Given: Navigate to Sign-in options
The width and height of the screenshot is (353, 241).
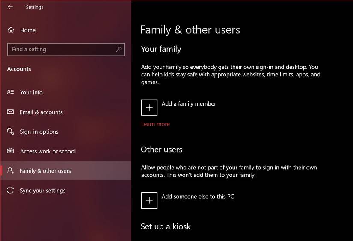Looking at the screenshot, I should (39, 132).
